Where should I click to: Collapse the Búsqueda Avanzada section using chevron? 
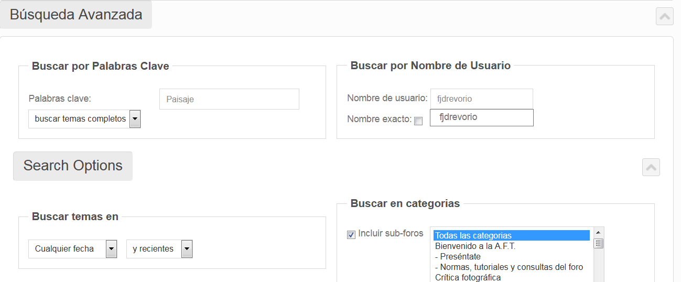tap(664, 16)
